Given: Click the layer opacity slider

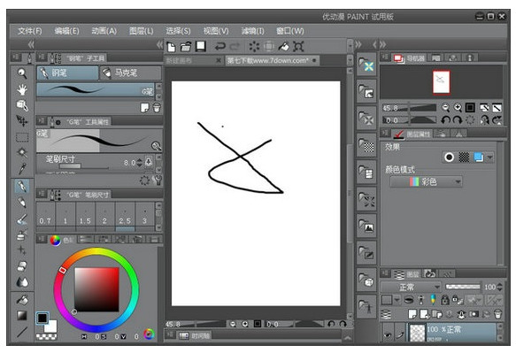Looking at the screenshot, I should (463, 287).
